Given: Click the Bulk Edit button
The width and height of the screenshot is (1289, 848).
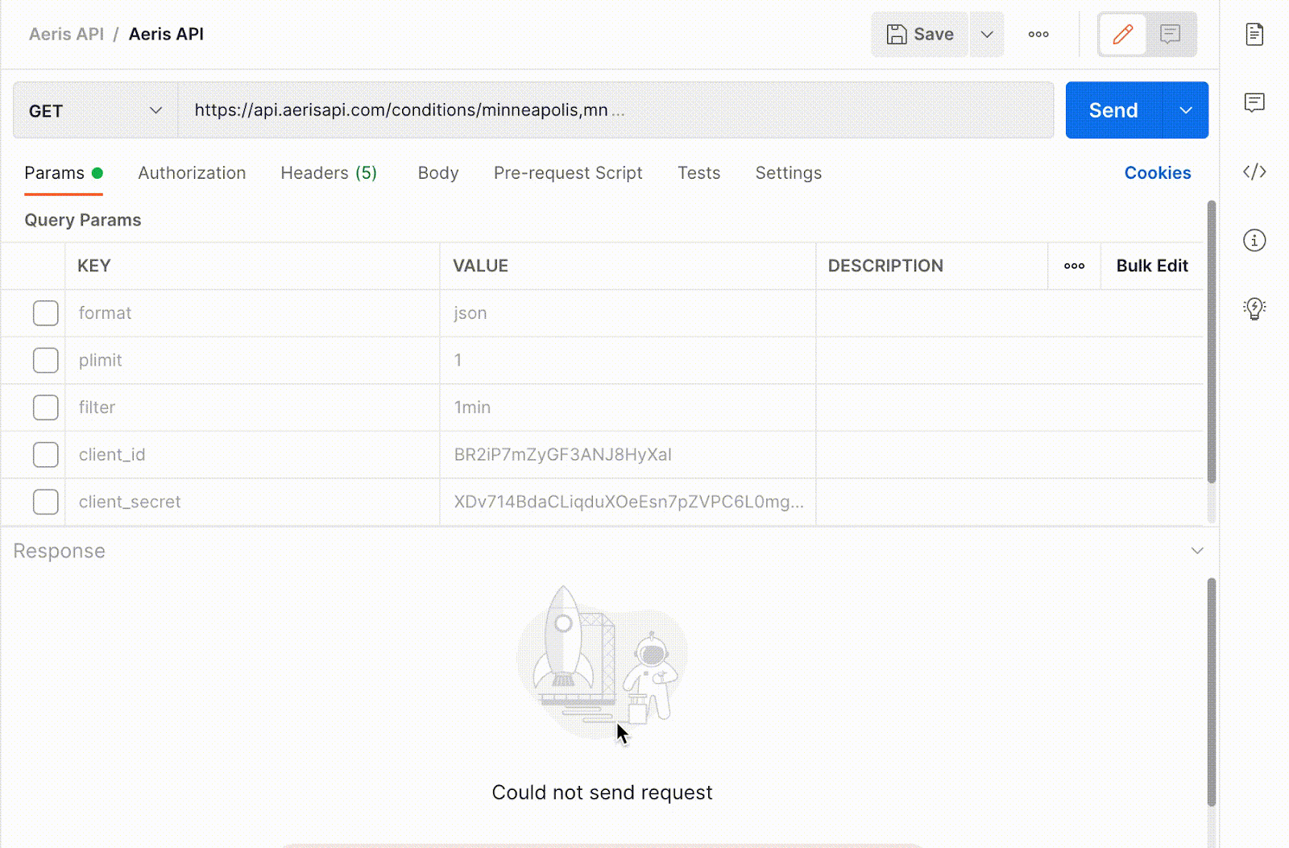Looking at the screenshot, I should point(1152,266).
